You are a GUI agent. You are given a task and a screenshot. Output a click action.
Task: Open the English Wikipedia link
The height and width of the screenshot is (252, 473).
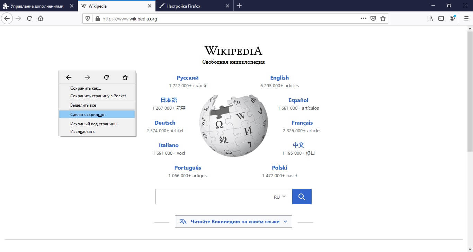click(x=279, y=78)
